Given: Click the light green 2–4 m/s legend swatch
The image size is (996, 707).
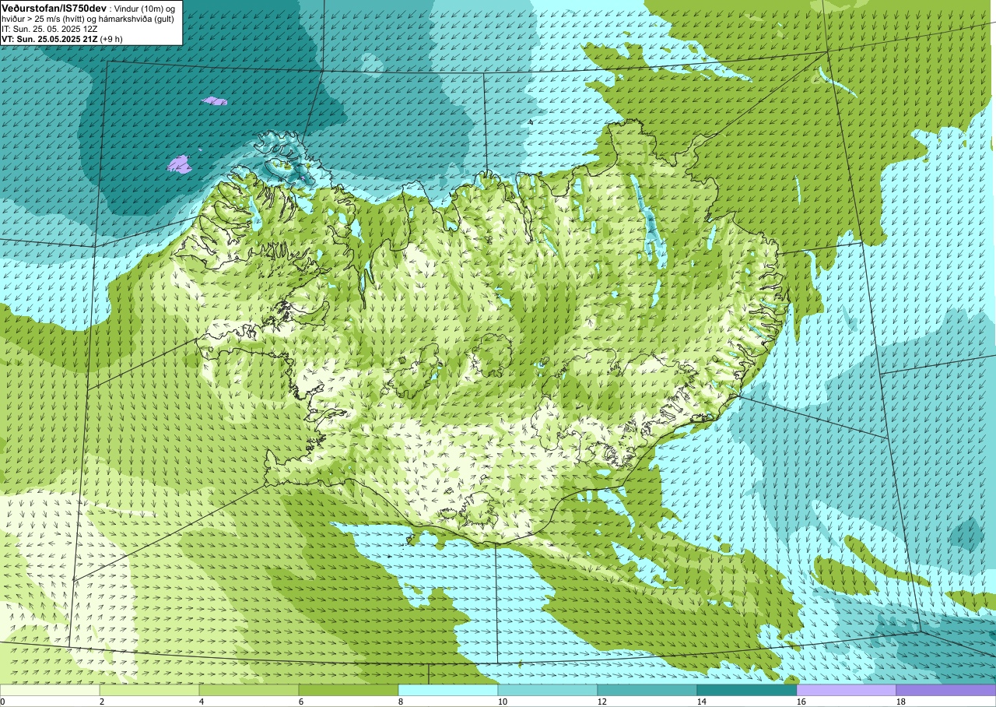Looking at the screenshot, I should point(149,690).
